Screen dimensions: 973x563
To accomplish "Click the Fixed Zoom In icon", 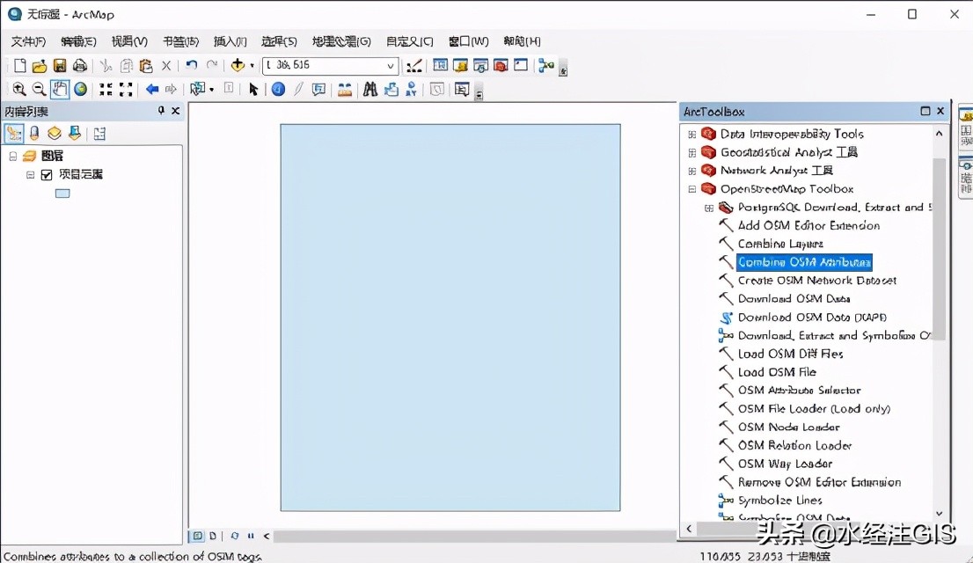I will [x=106, y=90].
